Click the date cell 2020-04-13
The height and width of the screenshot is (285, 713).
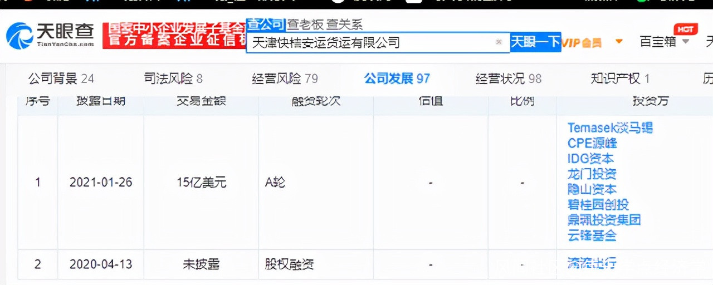(x=101, y=264)
